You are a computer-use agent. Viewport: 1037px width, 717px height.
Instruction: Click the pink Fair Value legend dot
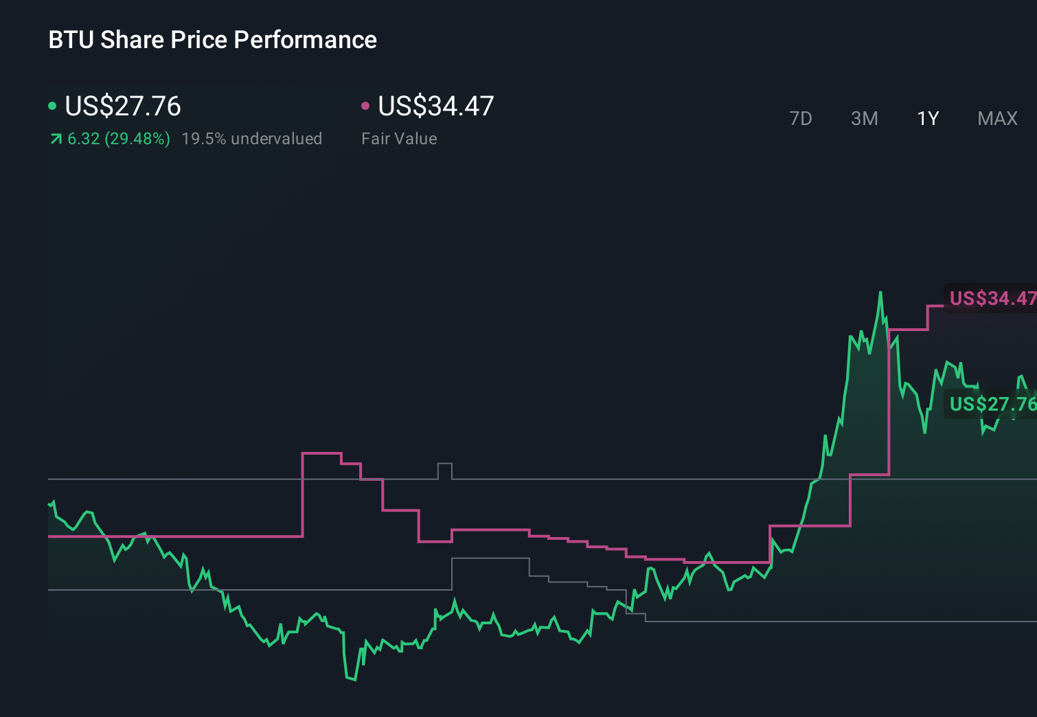click(365, 105)
